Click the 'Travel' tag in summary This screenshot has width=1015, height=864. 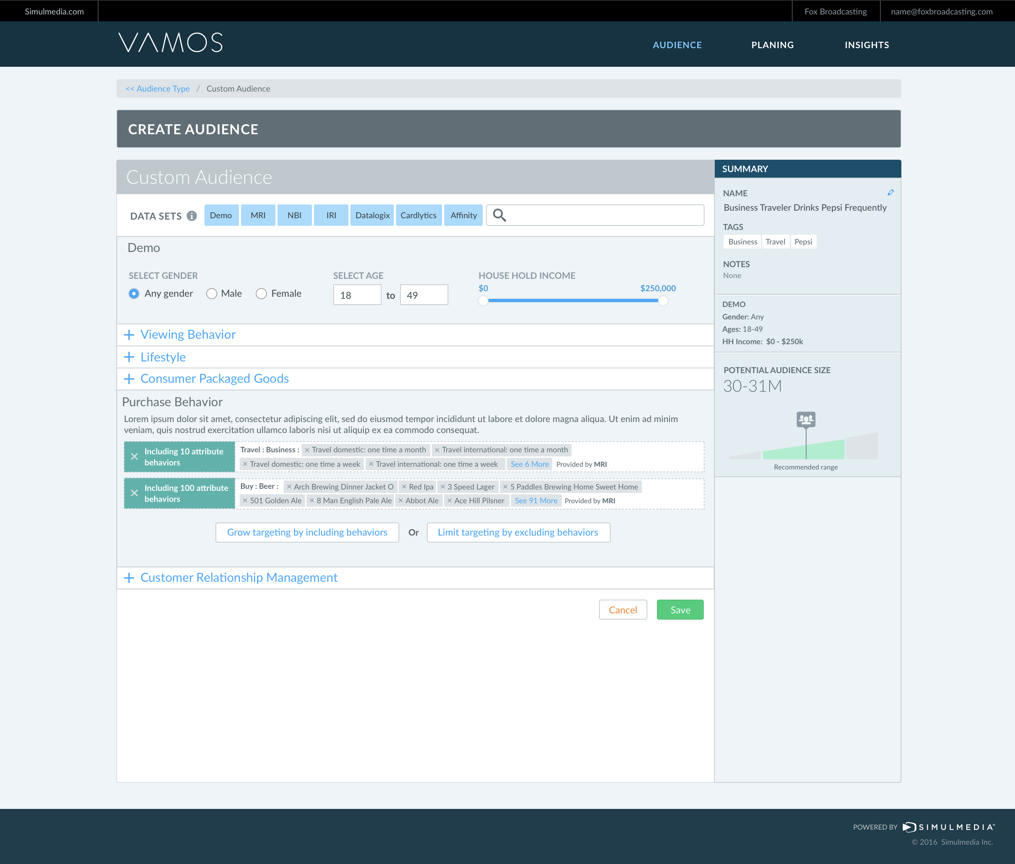775,242
